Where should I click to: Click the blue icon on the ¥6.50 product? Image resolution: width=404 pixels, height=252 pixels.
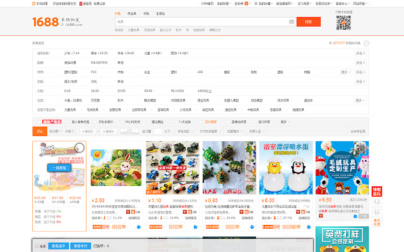point(355,216)
